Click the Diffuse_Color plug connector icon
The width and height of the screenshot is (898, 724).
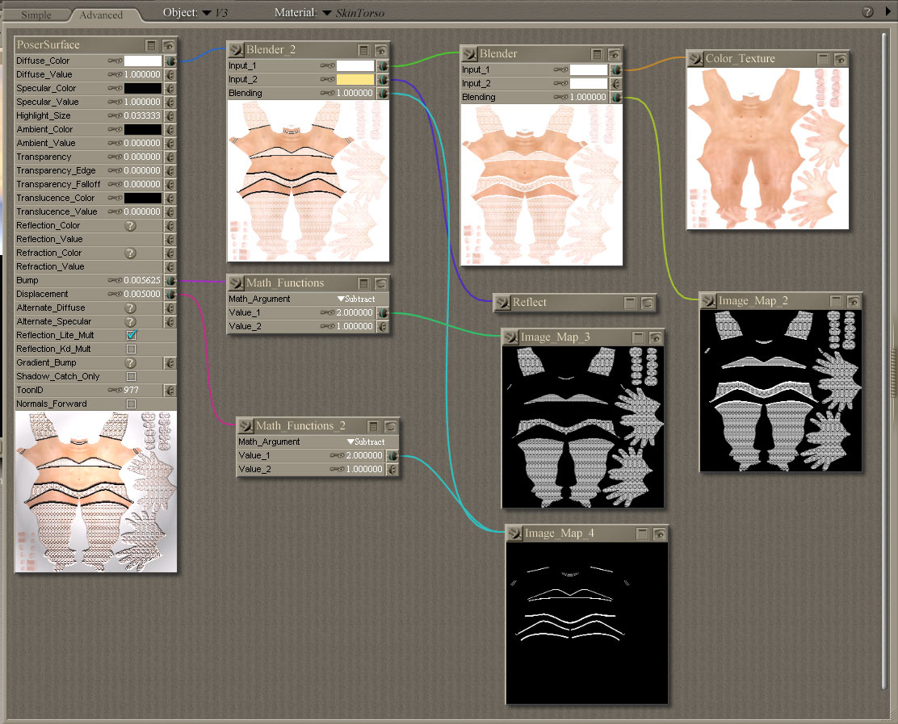click(x=170, y=61)
